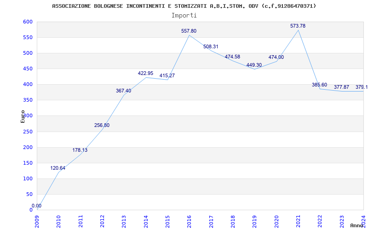Click the 200 y-axis tick label
Viewport: 368px width, 230px height.
point(28,147)
